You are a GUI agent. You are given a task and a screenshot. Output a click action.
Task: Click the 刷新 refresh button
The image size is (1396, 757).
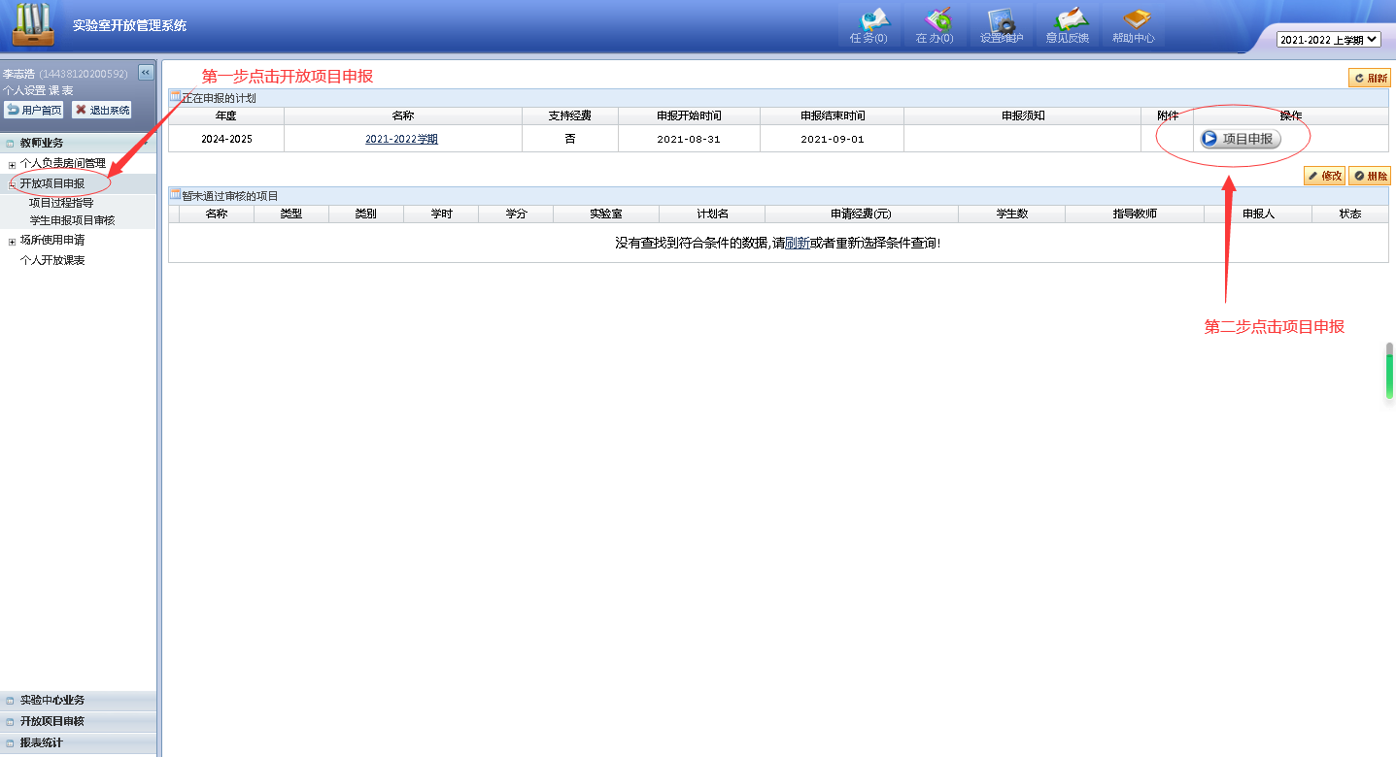point(1370,79)
